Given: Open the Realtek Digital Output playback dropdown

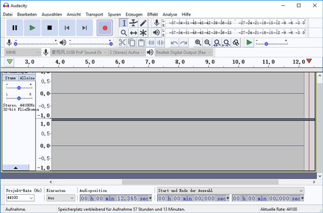Looking at the screenshot, I should (x=184, y=53).
